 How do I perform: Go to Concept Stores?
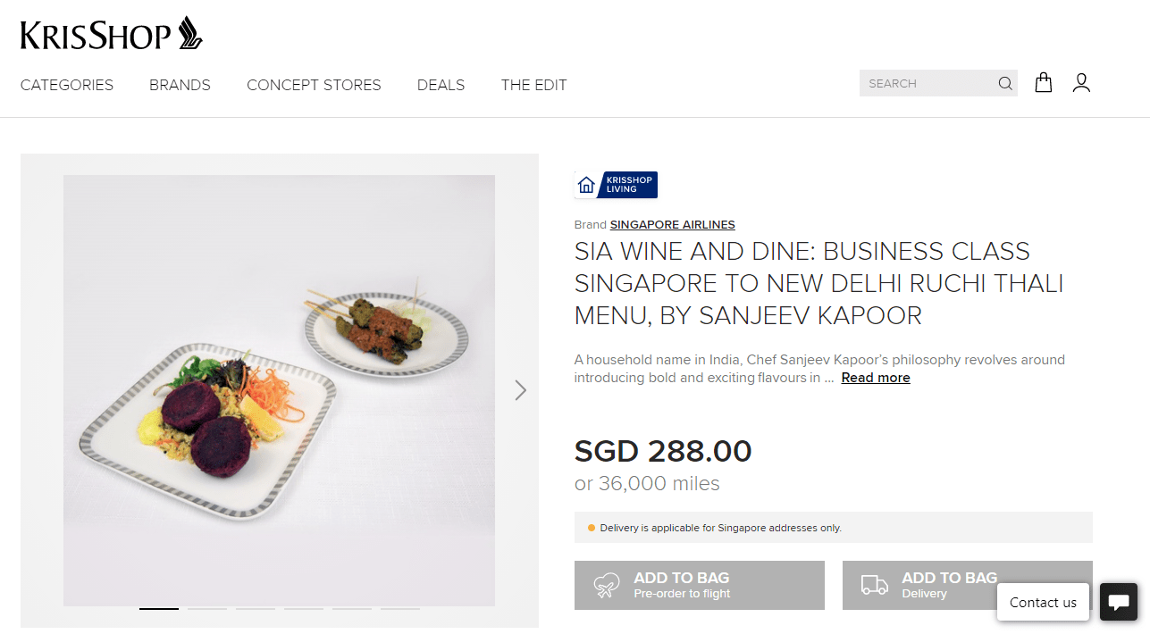pyautogui.click(x=314, y=85)
